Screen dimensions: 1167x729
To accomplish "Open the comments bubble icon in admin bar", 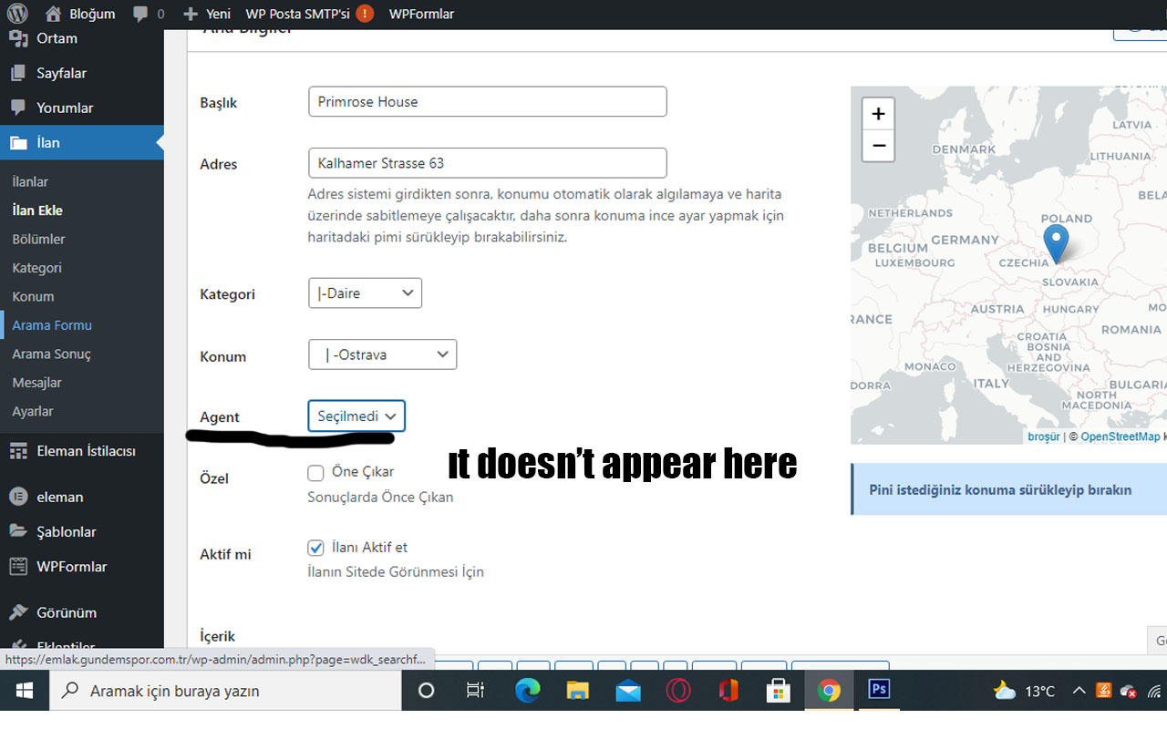I will tap(141, 14).
